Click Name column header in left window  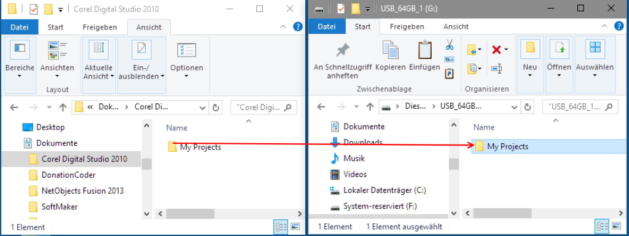pos(177,128)
